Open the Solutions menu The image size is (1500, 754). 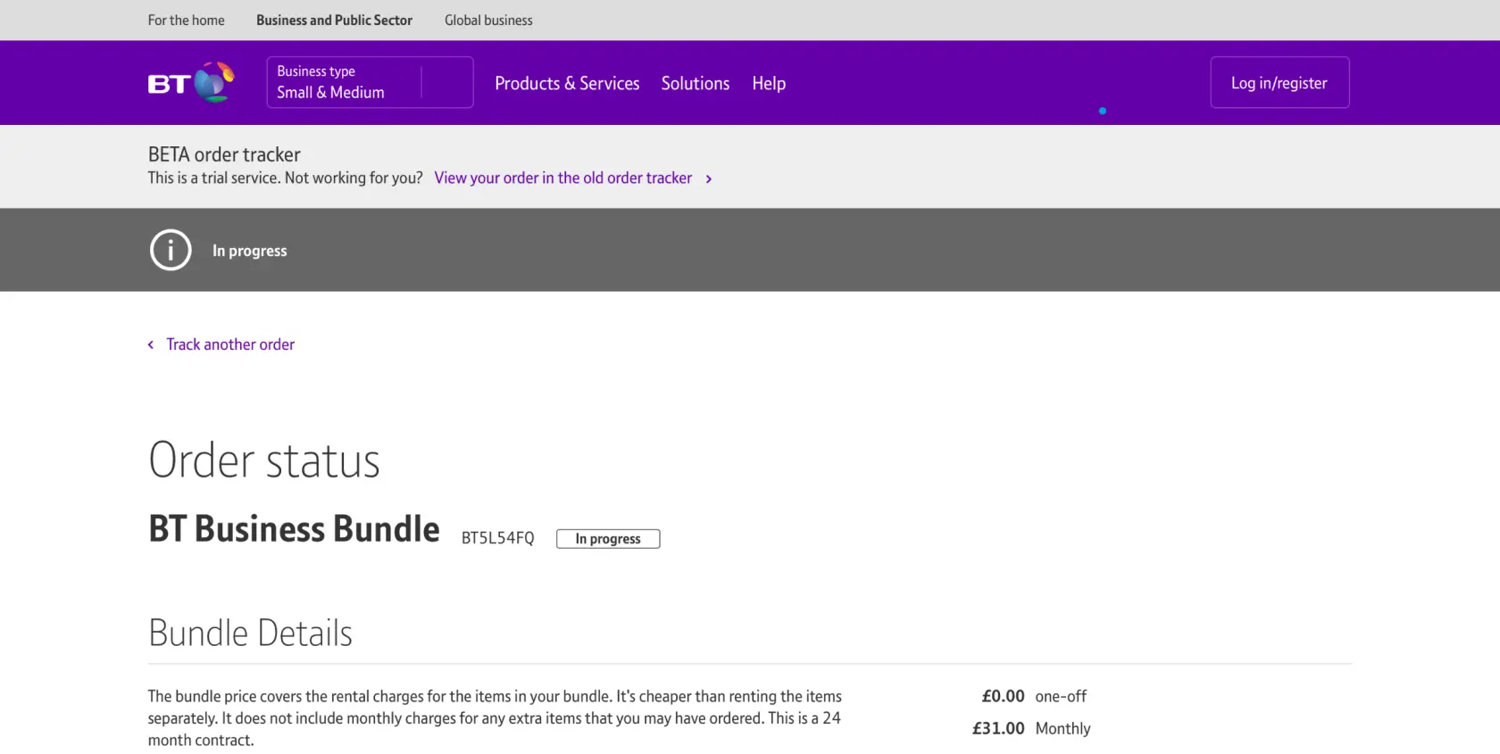[695, 84]
